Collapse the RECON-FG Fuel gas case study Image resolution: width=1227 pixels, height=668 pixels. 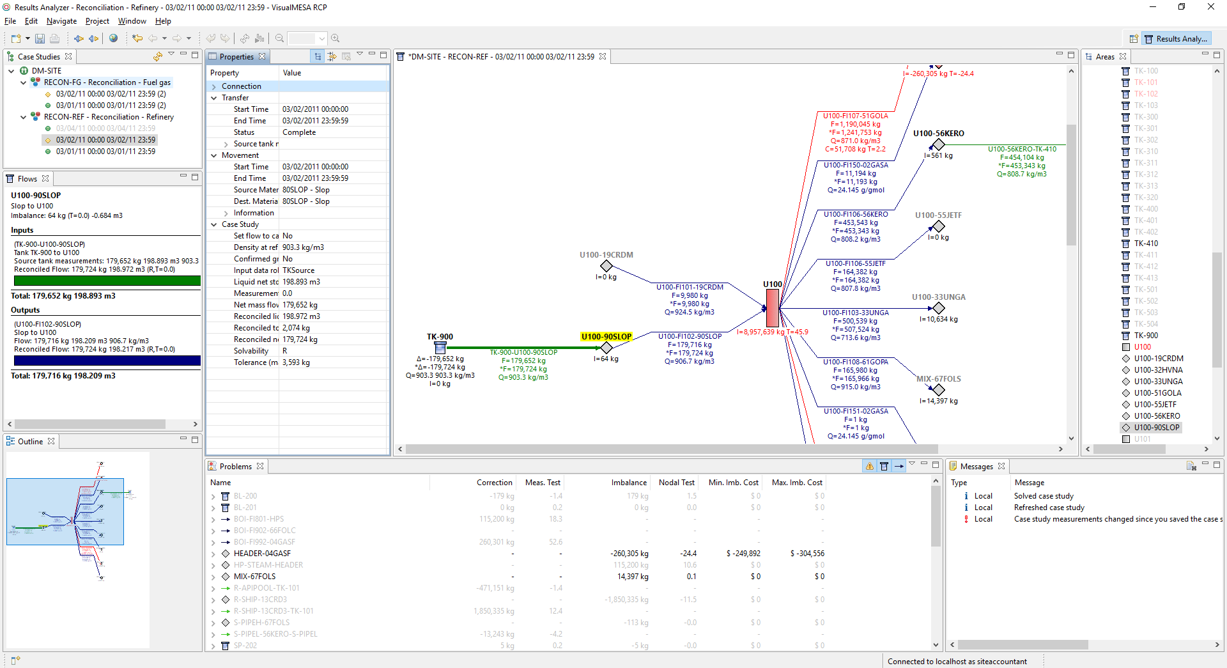coord(23,82)
